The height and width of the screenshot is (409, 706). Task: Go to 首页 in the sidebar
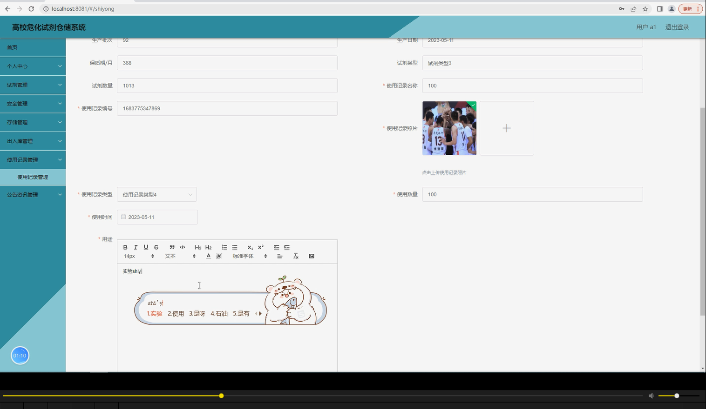pos(33,47)
